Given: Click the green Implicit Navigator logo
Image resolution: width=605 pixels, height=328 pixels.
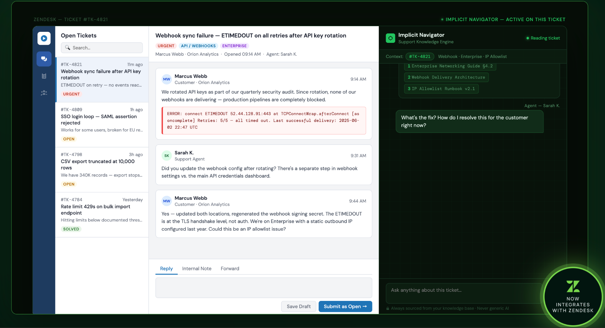Looking at the screenshot, I should tap(390, 38).
